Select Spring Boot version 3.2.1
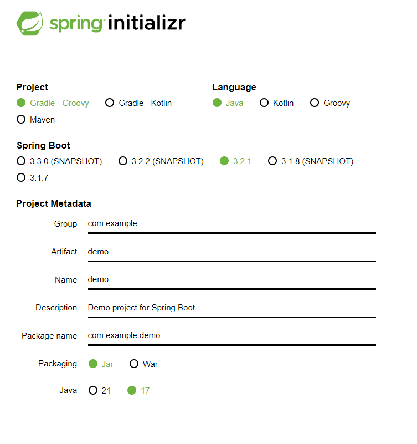Viewport: 417px width, 444px height. point(235,161)
